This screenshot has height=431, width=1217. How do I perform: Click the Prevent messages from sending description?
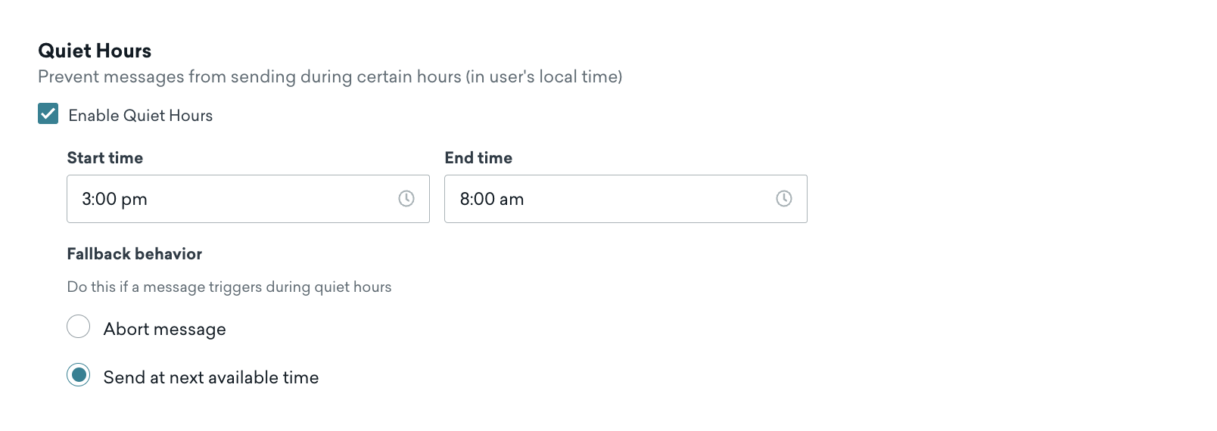coord(330,77)
